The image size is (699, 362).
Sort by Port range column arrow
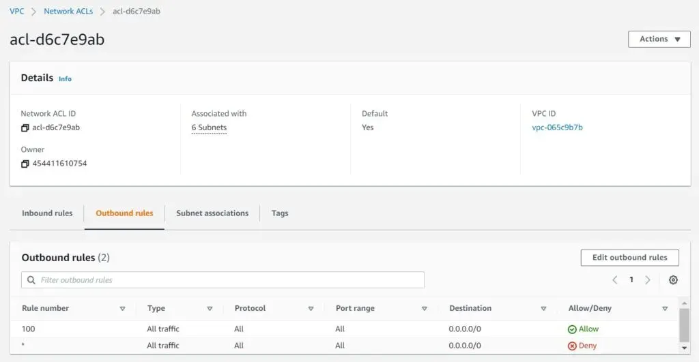(425, 309)
